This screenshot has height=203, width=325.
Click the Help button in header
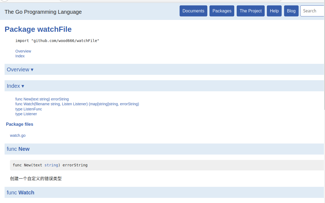274,11
